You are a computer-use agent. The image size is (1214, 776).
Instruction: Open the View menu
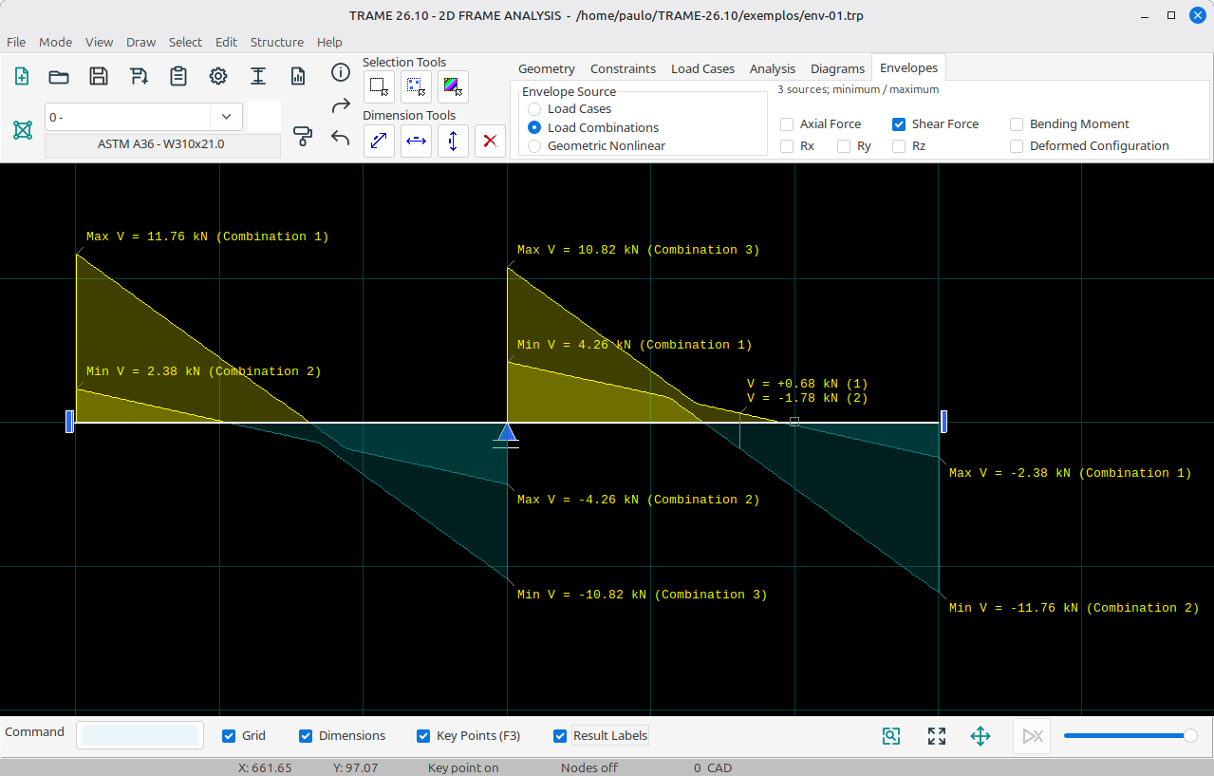(x=99, y=42)
